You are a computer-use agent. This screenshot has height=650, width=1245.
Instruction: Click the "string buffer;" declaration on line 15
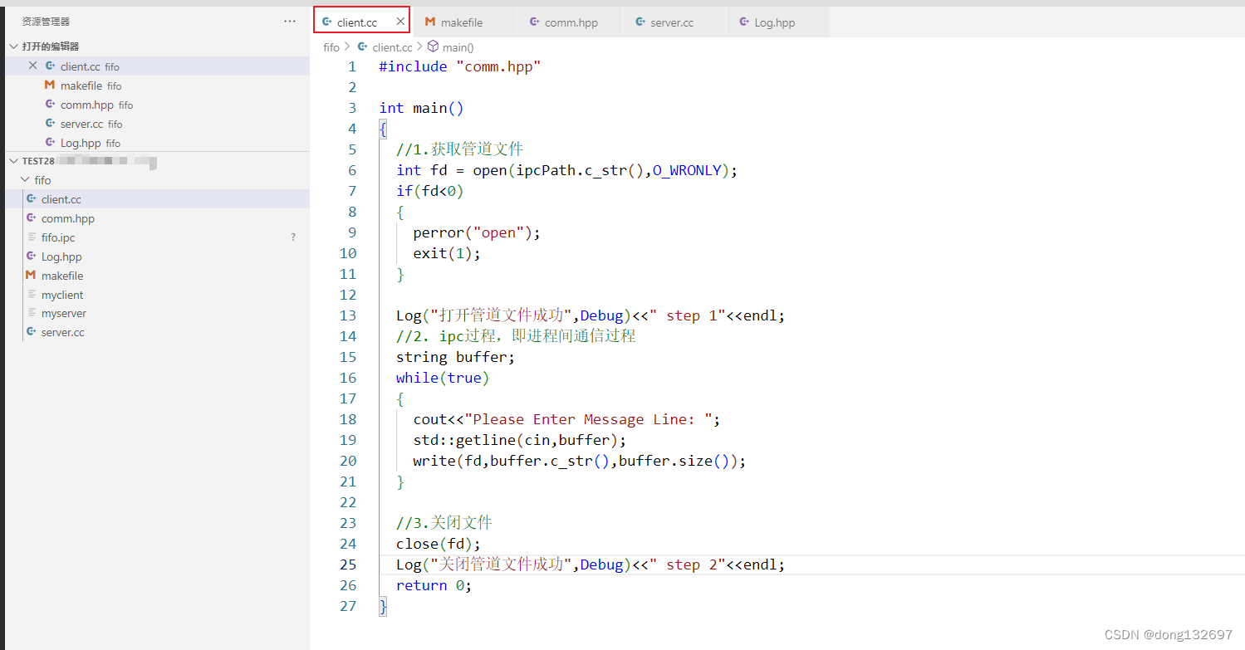(456, 357)
